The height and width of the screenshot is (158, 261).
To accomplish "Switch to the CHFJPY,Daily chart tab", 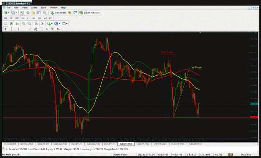I will coord(160,144).
